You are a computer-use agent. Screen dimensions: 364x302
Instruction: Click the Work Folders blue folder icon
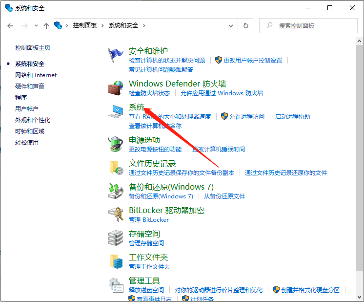[x=116, y=261]
